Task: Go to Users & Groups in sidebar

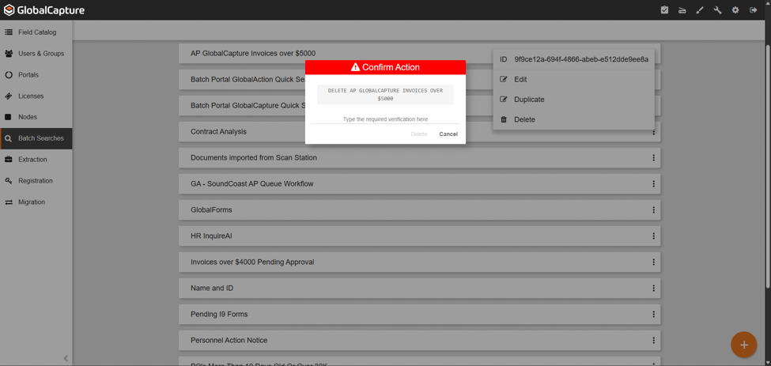Action: (x=36, y=54)
